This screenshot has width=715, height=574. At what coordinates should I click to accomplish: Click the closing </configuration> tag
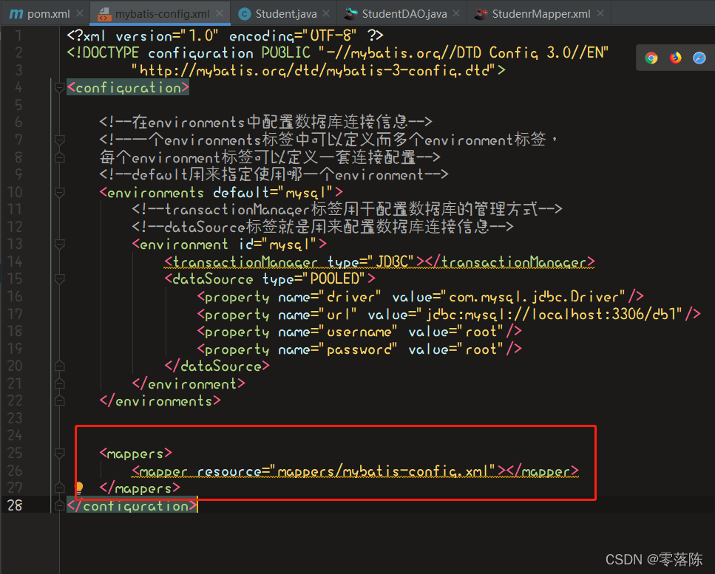pos(132,505)
